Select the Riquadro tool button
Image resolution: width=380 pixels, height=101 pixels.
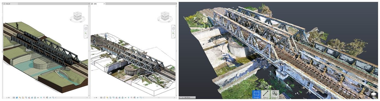click(x=275, y=94)
